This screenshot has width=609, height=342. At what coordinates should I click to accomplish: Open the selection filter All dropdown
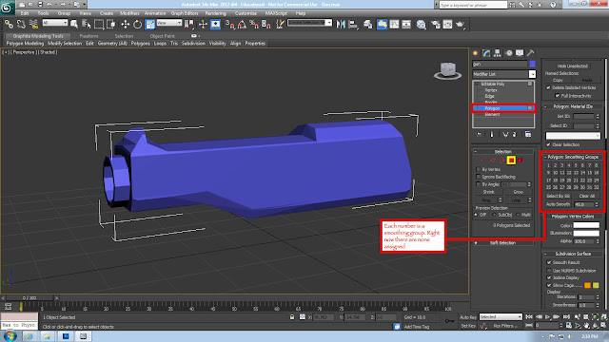coord(55,23)
